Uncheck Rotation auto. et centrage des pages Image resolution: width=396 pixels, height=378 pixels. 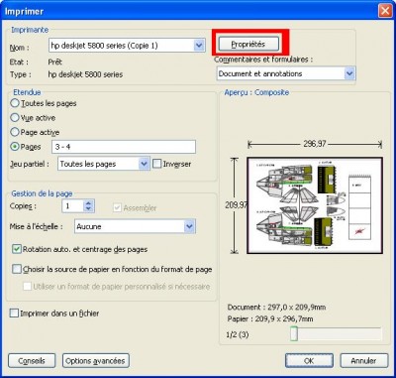coord(17,249)
